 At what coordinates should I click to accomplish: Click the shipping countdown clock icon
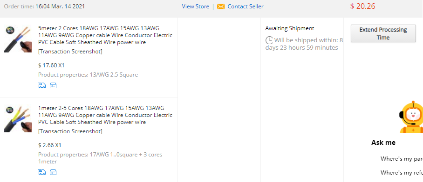click(x=269, y=40)
